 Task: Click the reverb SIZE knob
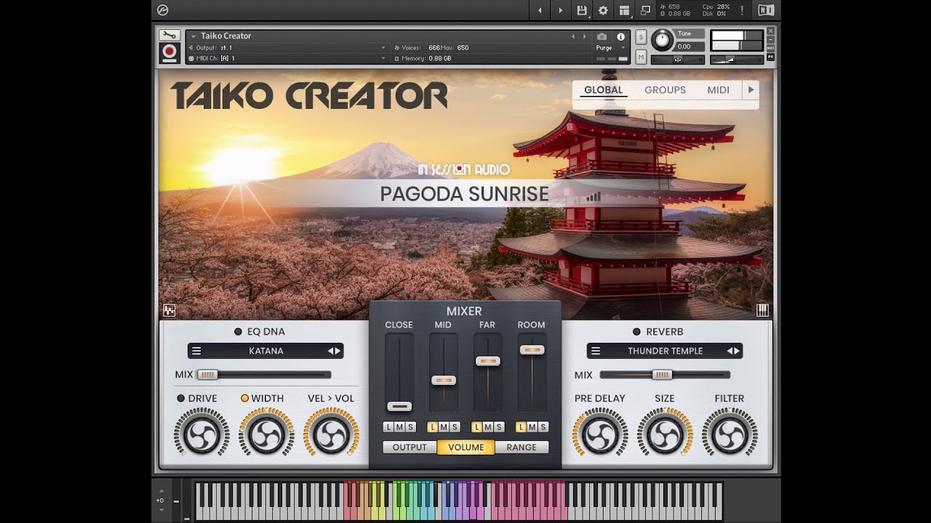[x=665, y=434]
